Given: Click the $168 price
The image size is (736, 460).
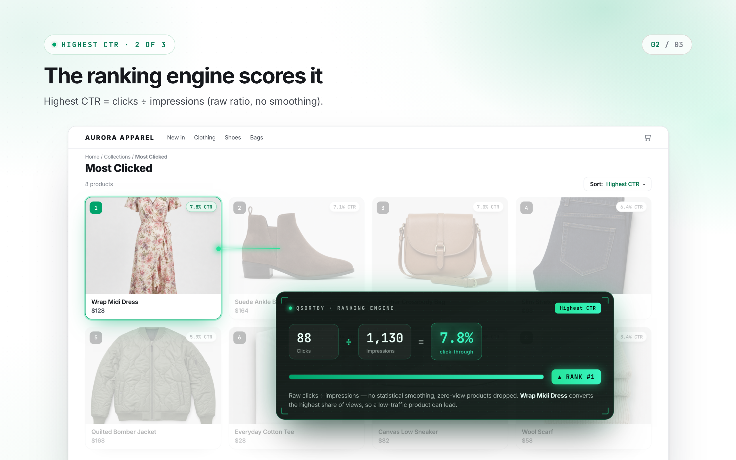Looking at the screenshot, I should click(98, 440).
